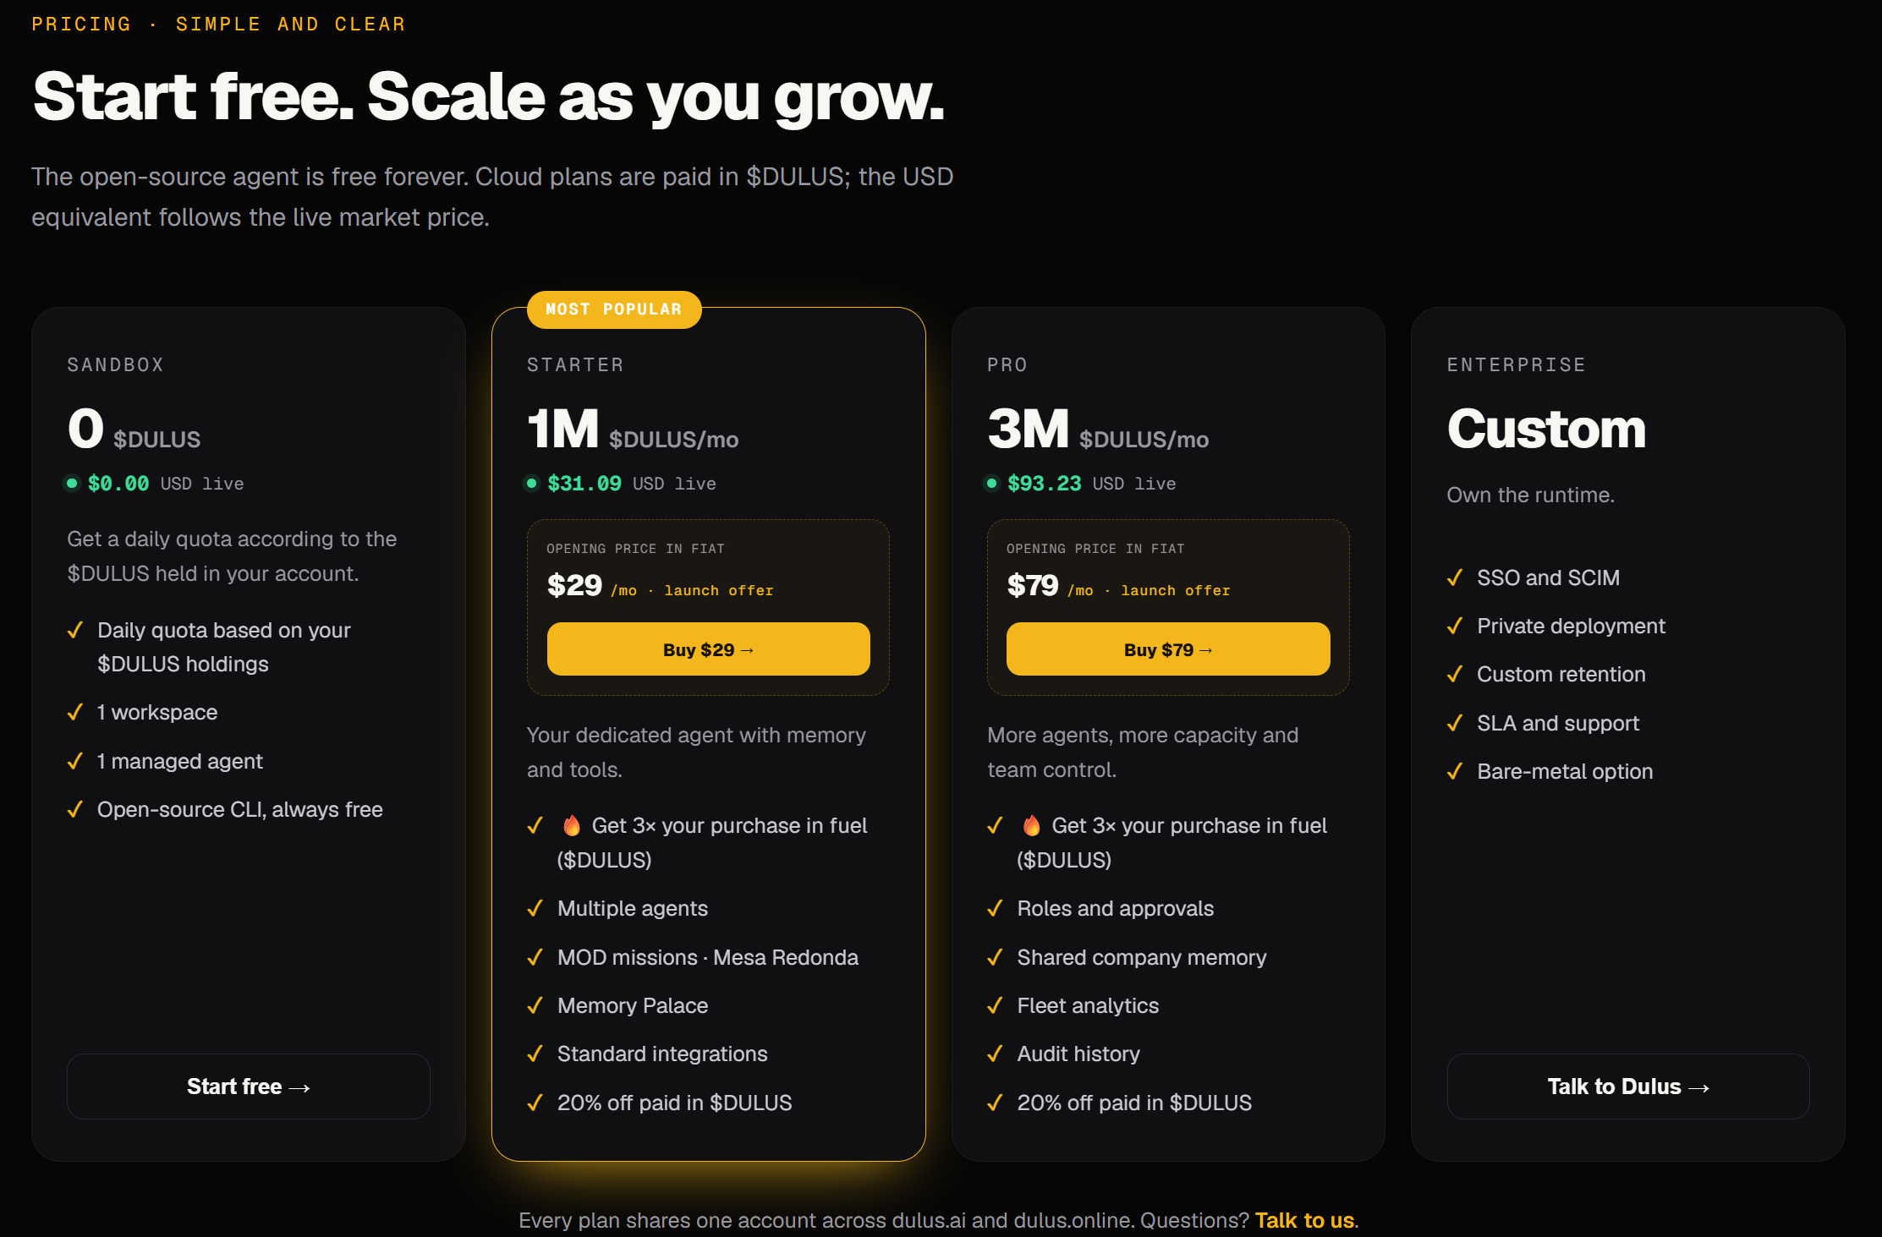Click the green live dot beside $93.23
Image resolution: width=1882 pixels, height=1237 pixels.
(991, 484)
